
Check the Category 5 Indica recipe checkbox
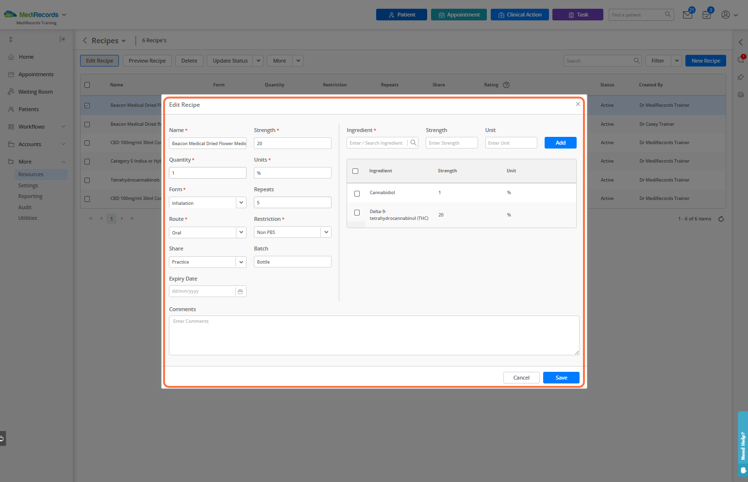(x=87, y=161)
